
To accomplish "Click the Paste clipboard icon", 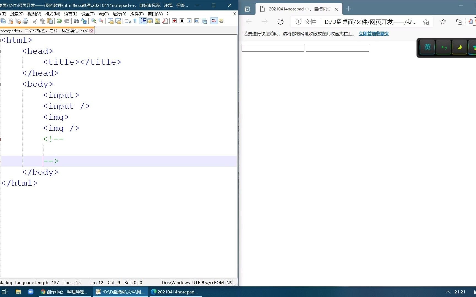I will [50, 21].
